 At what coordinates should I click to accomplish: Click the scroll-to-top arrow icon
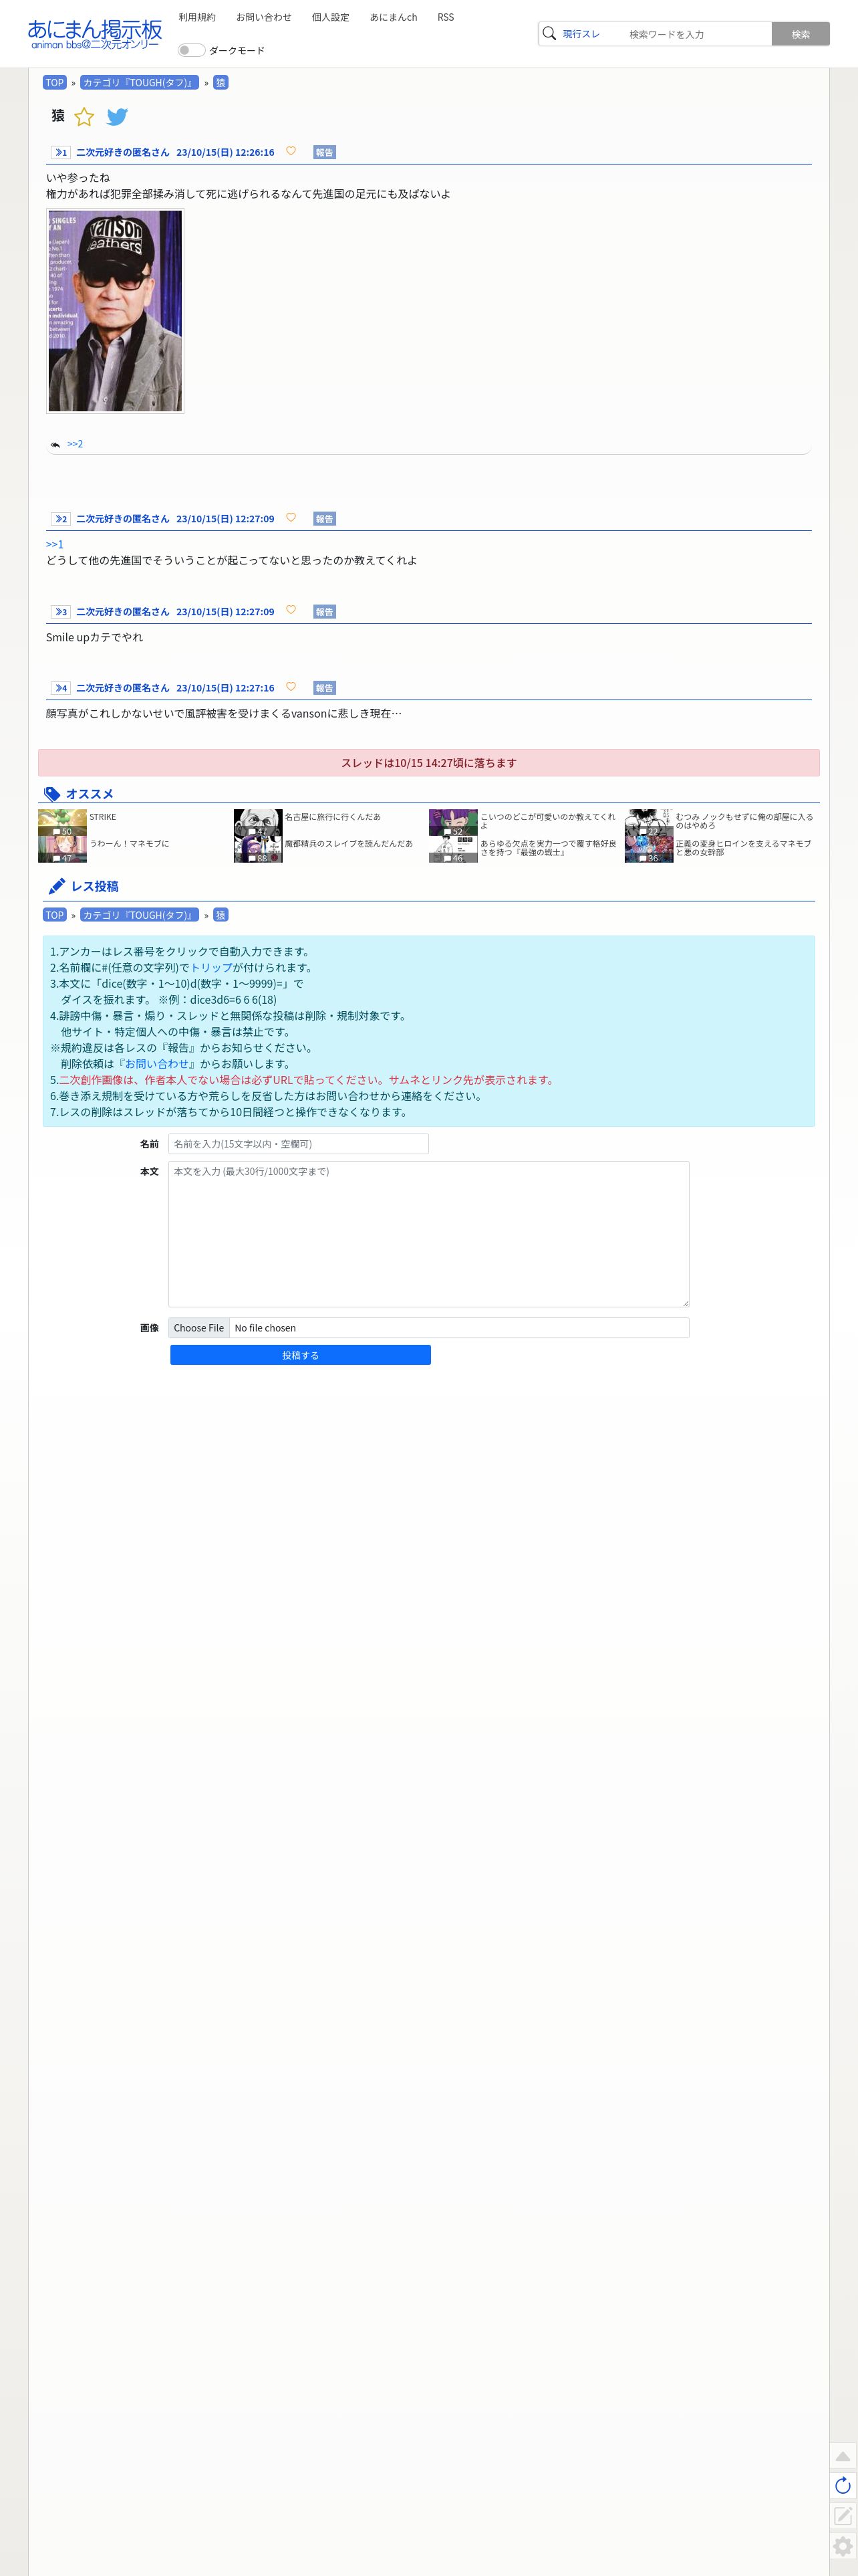pyautogui.click(x=843, y=2456)
